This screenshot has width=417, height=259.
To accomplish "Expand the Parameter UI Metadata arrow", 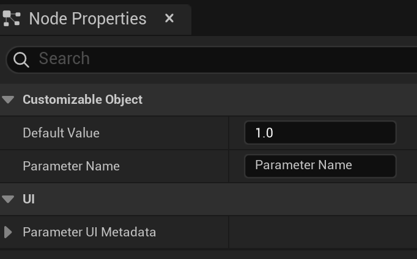I will [8, 232].
